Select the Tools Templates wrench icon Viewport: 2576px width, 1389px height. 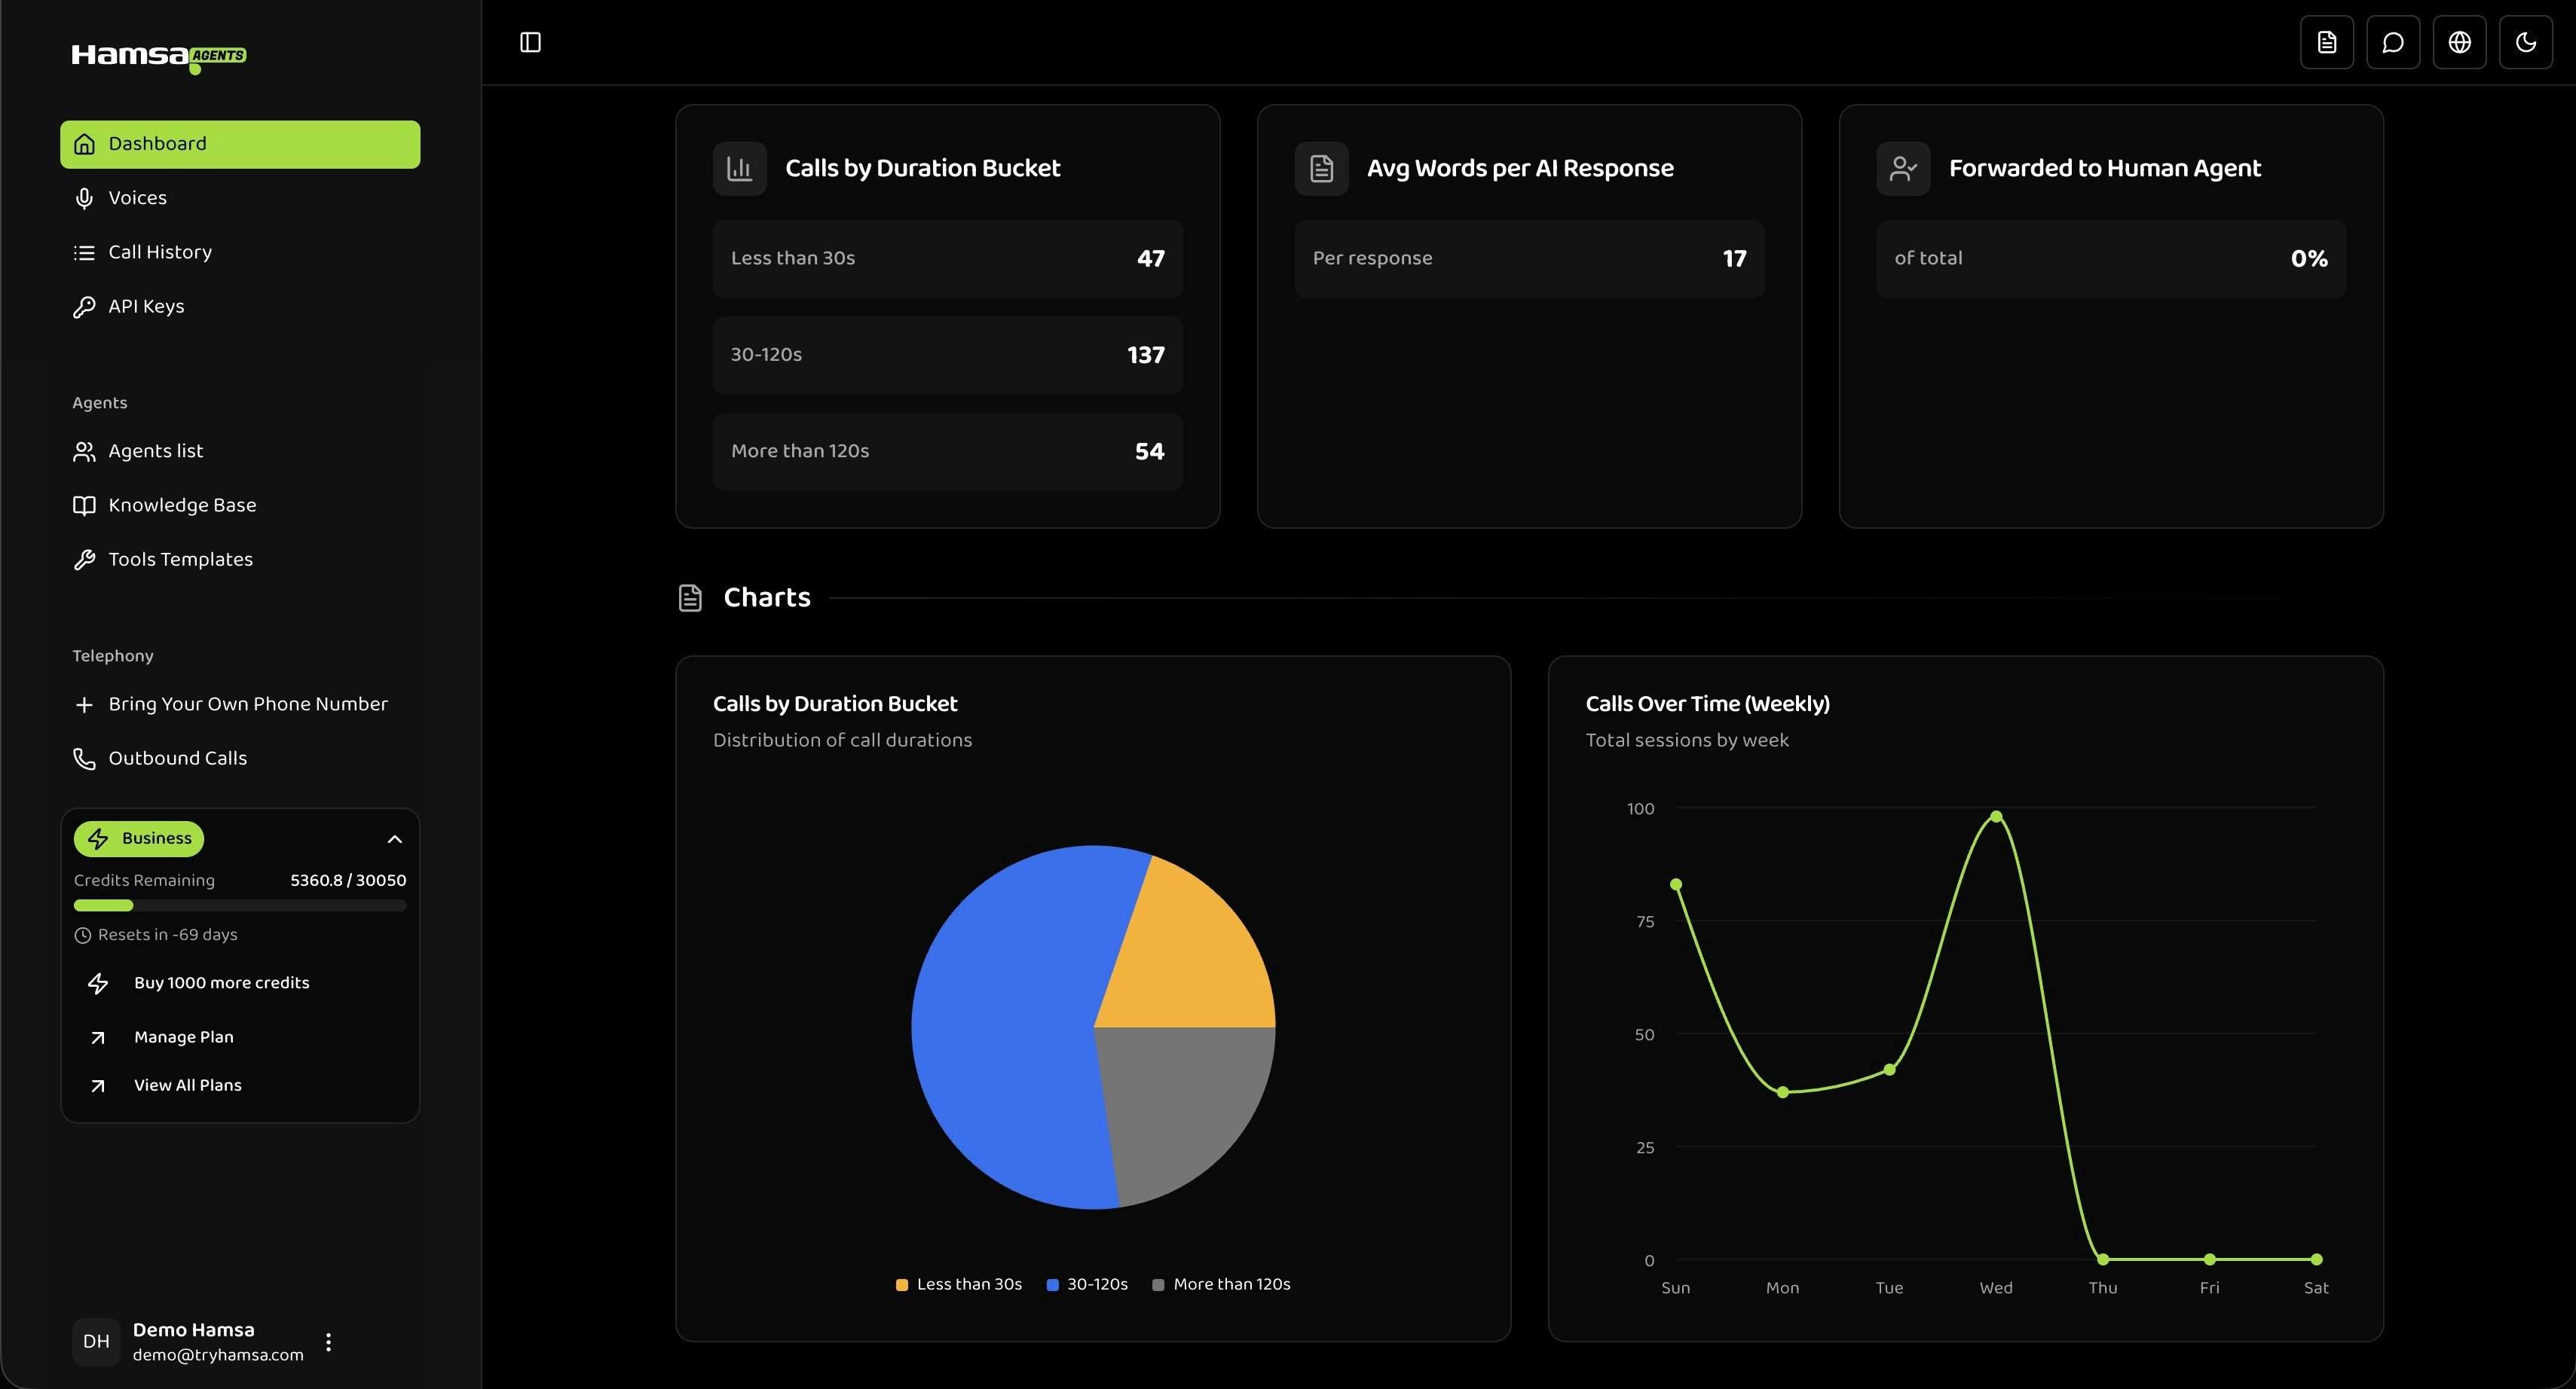click(x=85, y=560)
